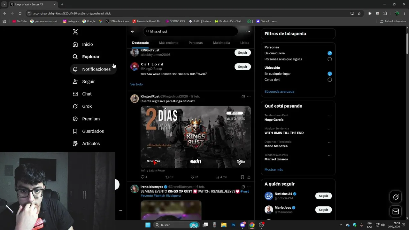
Task: Click Mostrar más under trends
Action: (x=274, y=170)
